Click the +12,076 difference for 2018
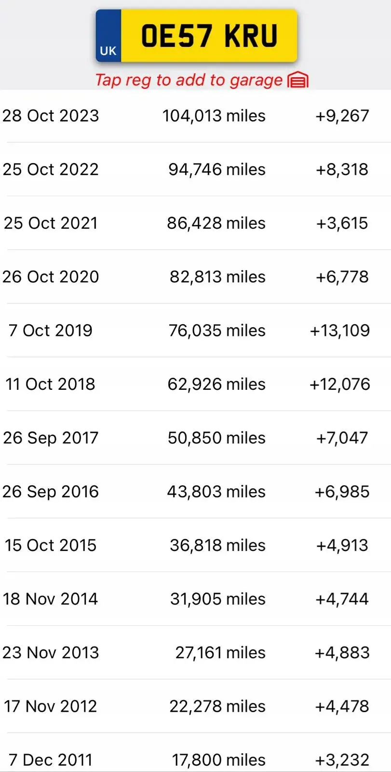This screenshot has height=772, width=391. point(340,384)
